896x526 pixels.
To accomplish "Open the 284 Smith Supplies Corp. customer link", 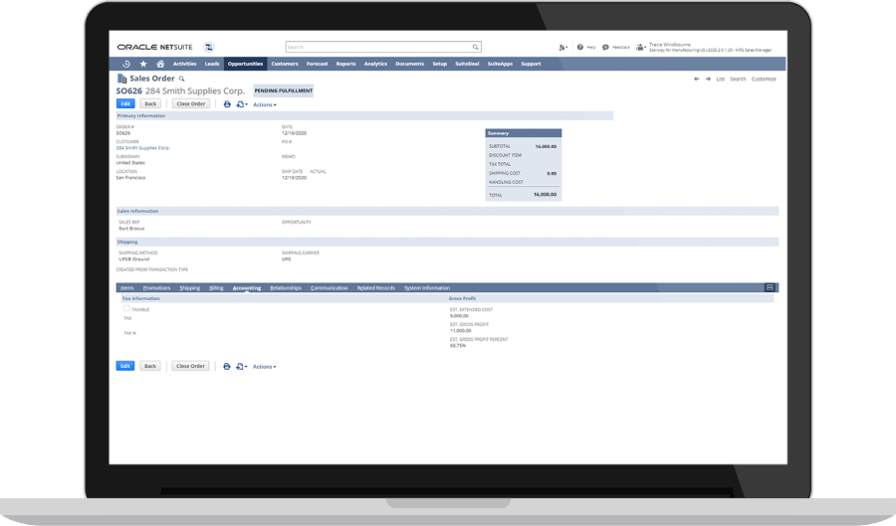I will (142, 148).
